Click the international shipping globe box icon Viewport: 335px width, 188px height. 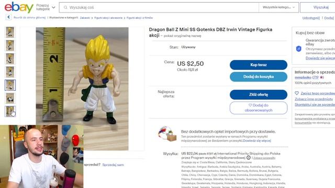167,134
